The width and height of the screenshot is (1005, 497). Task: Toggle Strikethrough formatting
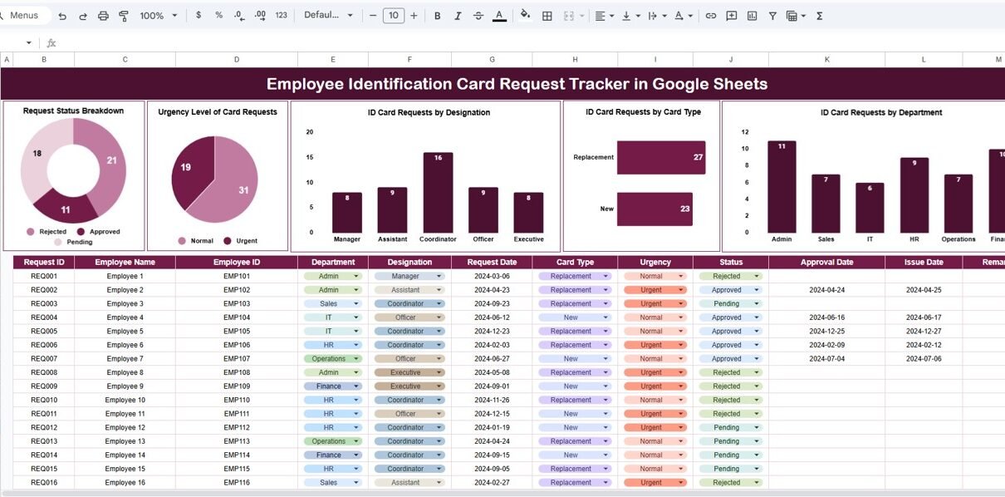[x=478, y=16]
